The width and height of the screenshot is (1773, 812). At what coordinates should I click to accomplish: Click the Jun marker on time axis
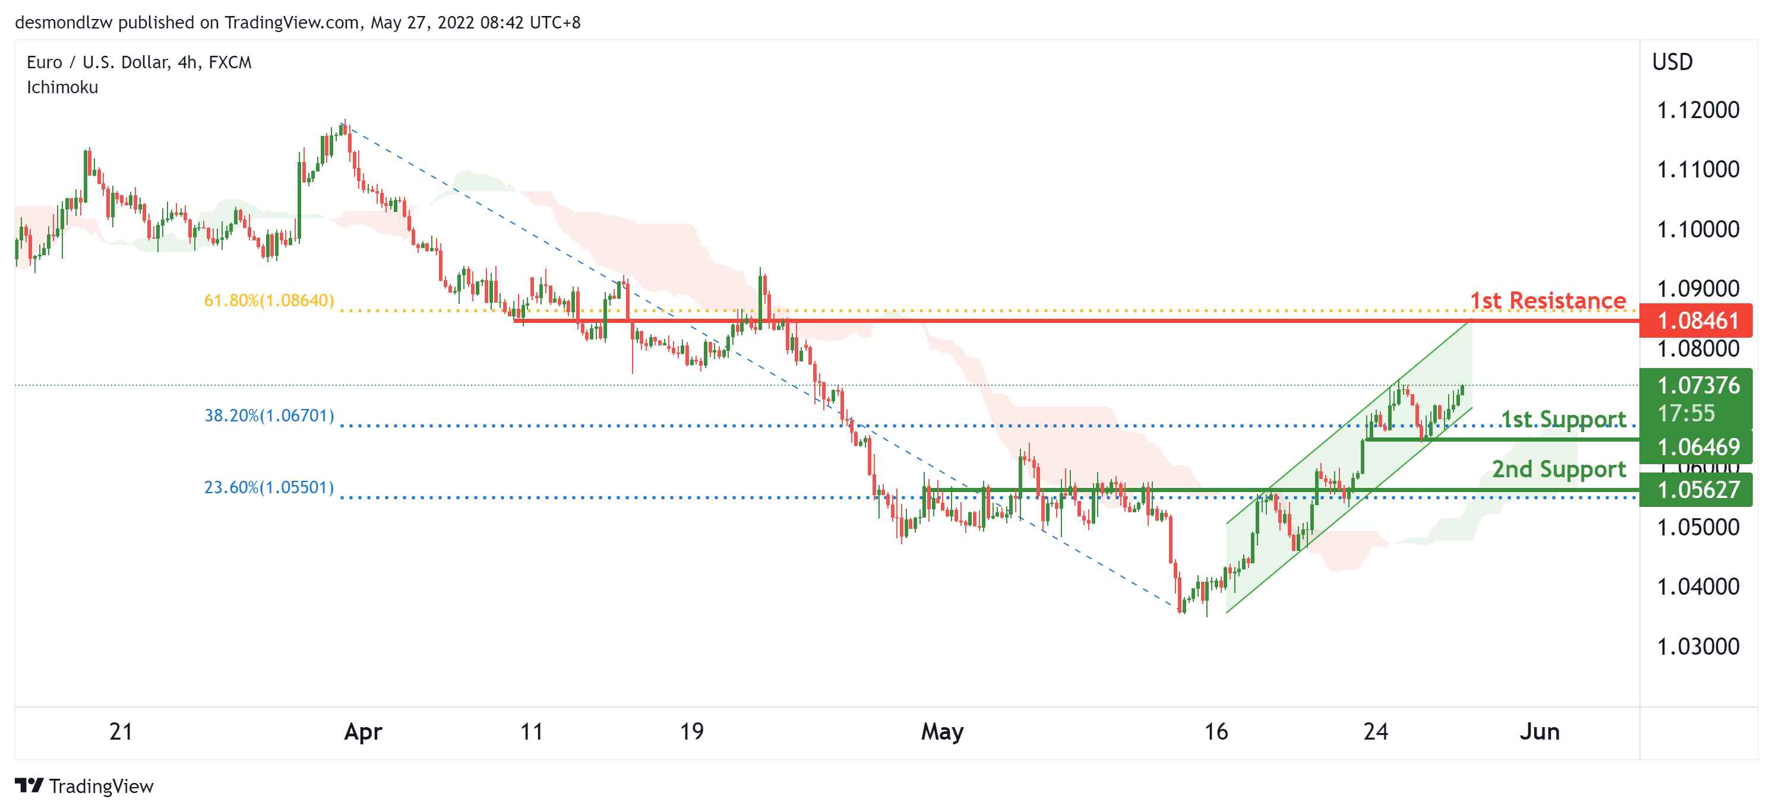pos(1539,731)
